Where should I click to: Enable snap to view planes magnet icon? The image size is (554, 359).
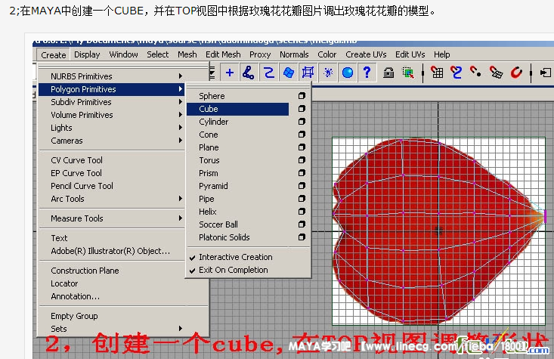(496, 73)
